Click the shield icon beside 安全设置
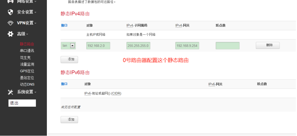The image size is (297, 136). [x=10, y=12]
